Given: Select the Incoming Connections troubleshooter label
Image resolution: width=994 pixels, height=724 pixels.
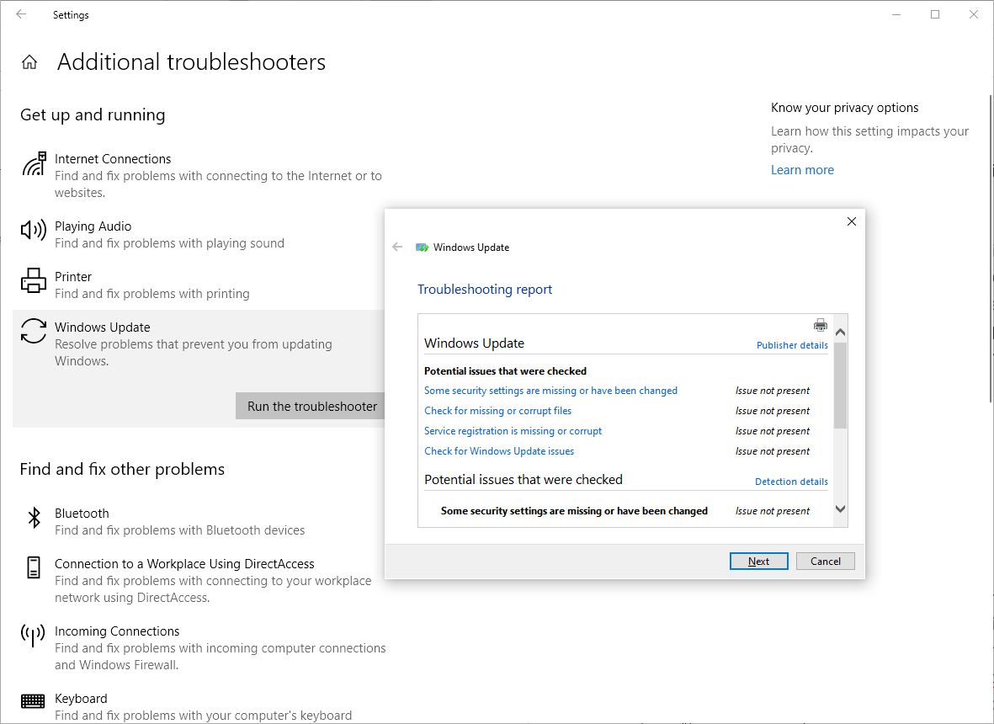Looking at the screenshot, I should point(117,631).
